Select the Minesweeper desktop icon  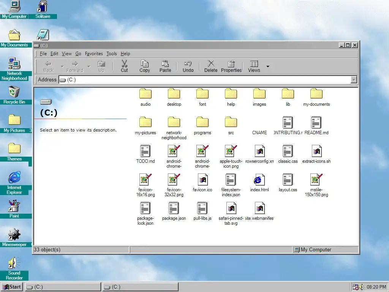tap(14, 238)
